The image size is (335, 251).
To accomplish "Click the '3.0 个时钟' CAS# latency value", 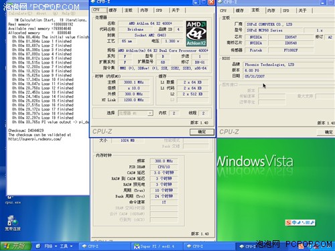I will 164,173.
